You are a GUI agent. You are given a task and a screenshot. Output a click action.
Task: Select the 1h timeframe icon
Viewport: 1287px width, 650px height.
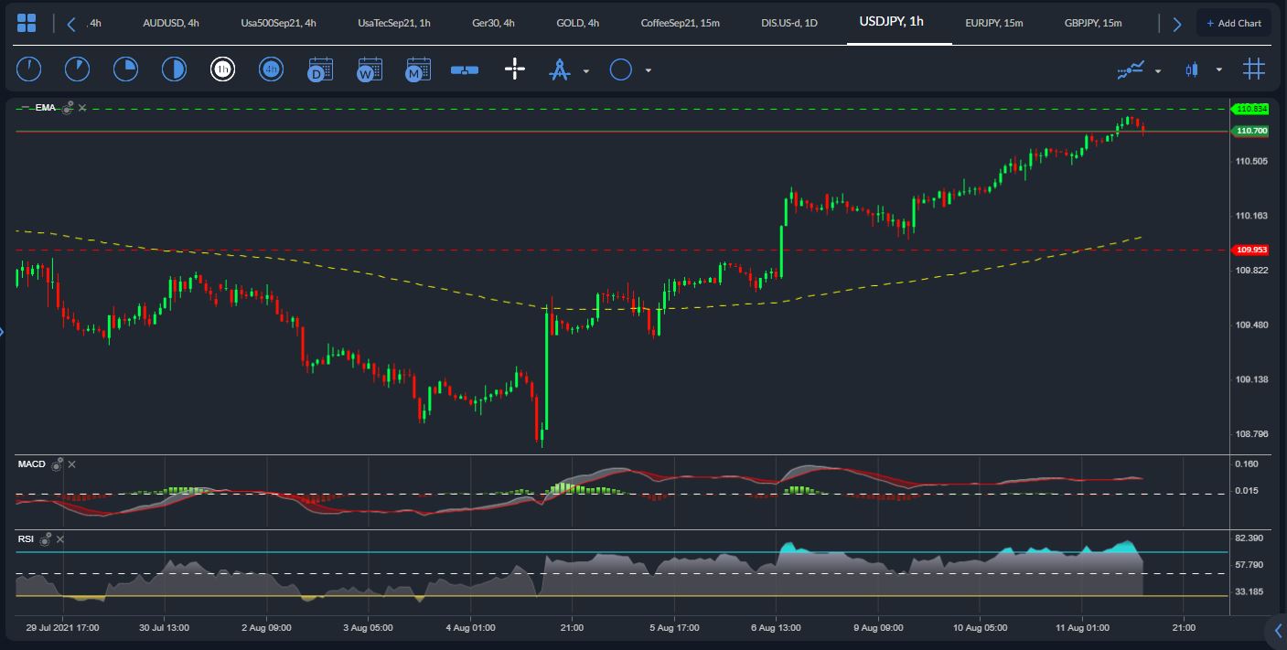pyautogui.click(x=222, y=69)
